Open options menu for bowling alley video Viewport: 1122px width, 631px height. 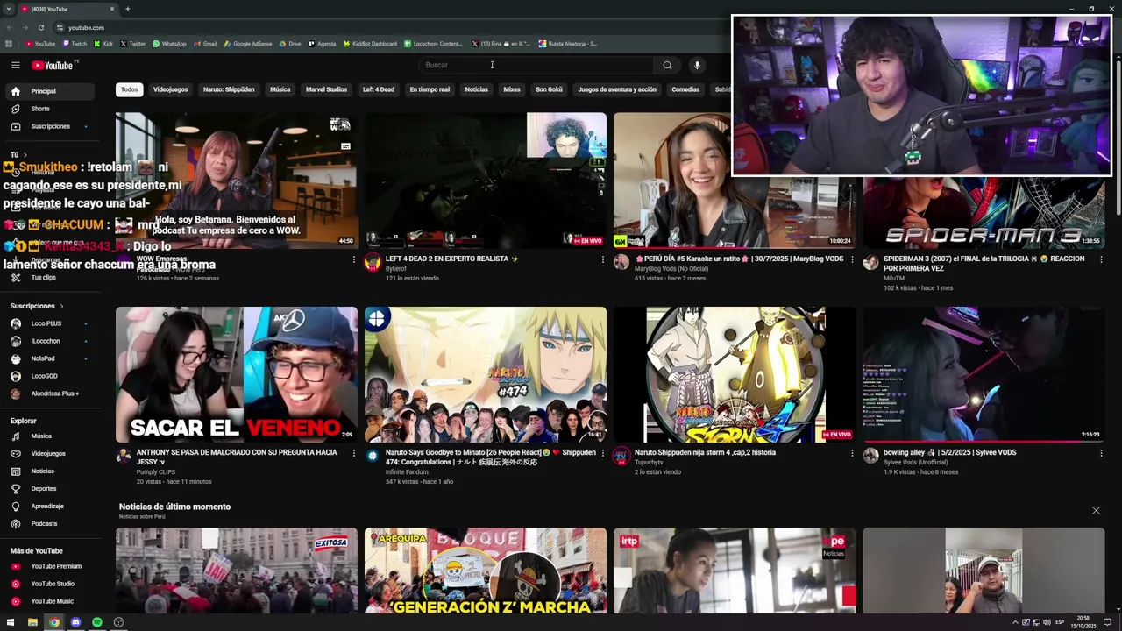(1101, 453)
